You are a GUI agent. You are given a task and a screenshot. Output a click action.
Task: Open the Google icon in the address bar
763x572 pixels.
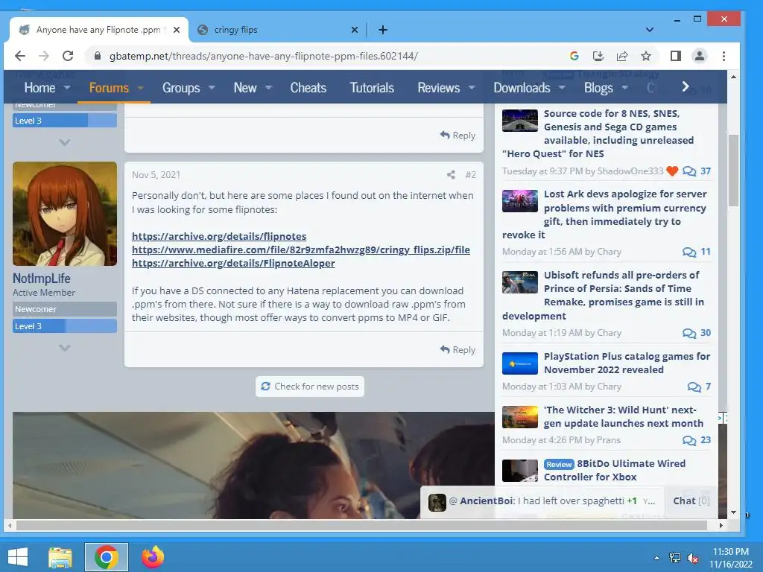pyautogui.click(x=574, y=56)
